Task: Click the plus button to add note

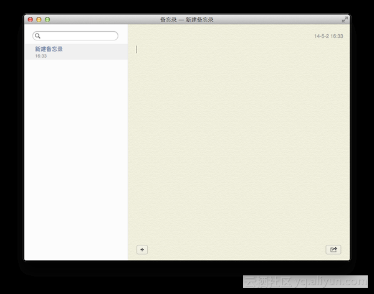Action: [142, 249]
